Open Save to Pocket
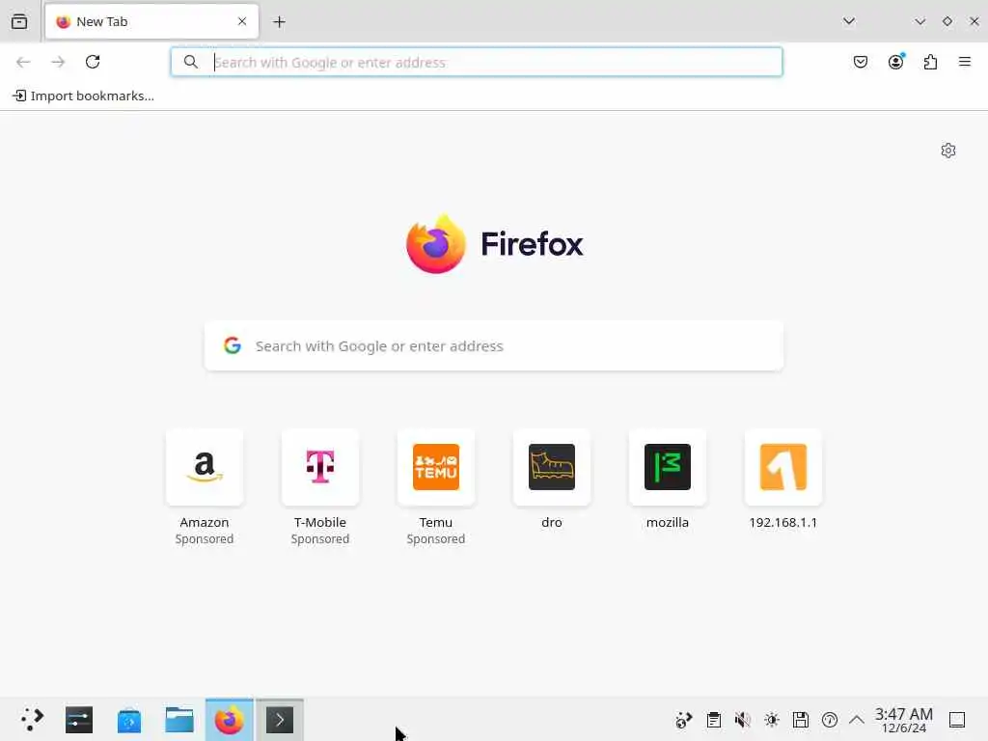This screenshot has width=988, height=741. pos(861,62)
